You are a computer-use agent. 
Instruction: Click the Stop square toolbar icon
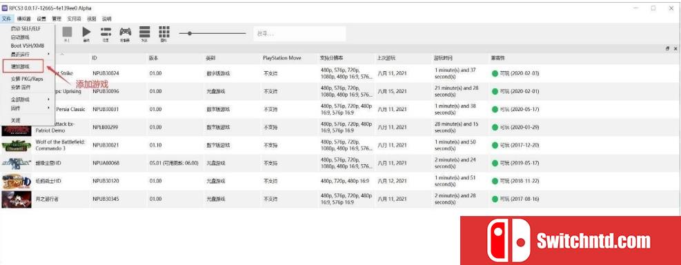(x=67, y=32)
